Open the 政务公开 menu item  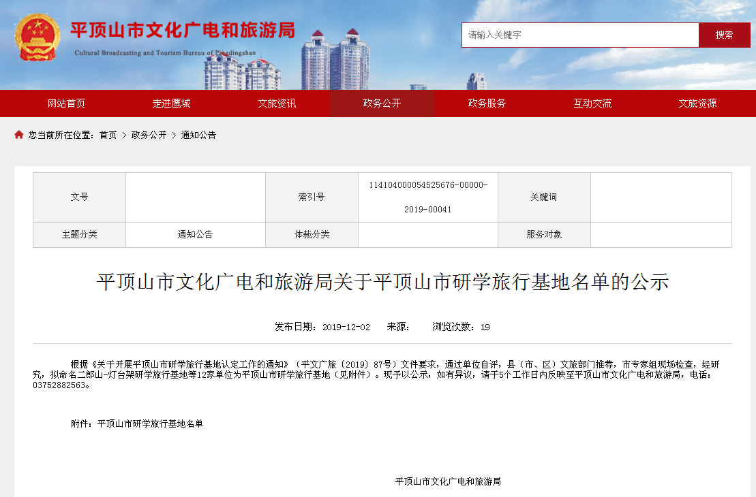pos(382,103)
